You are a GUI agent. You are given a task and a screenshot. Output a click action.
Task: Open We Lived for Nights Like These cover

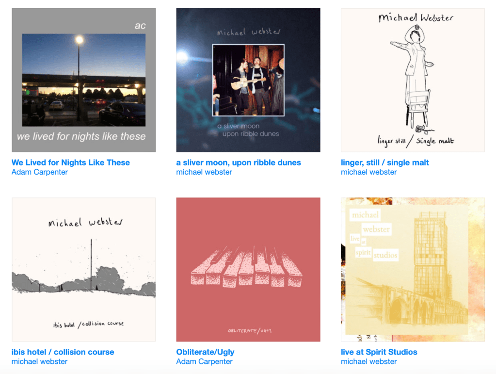pyautogui.click(x=83, y=80)
